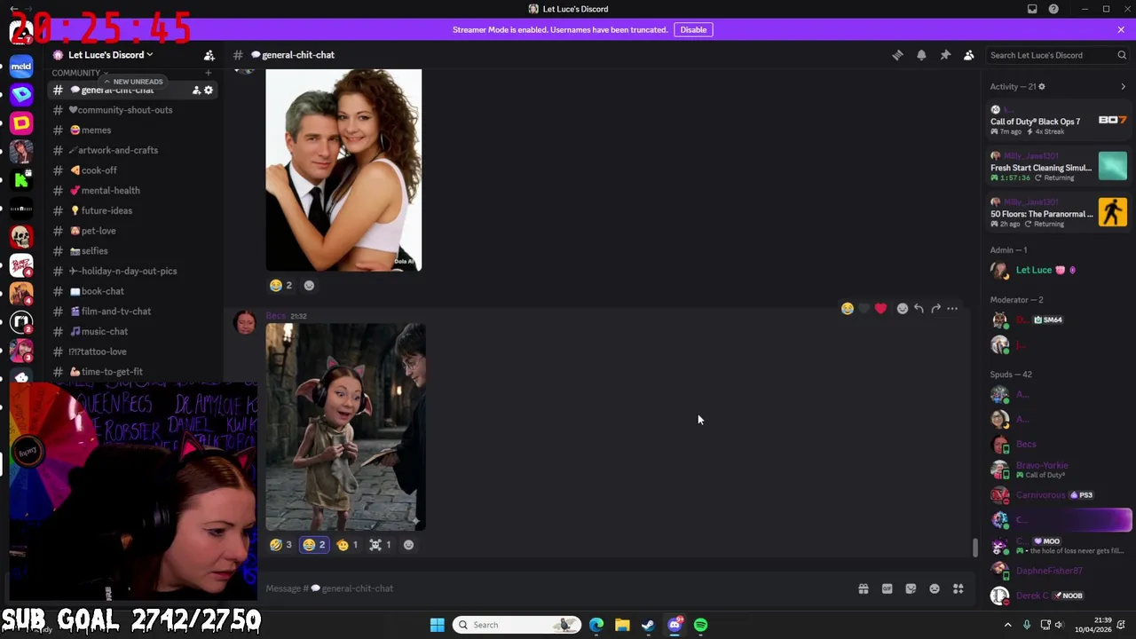Open the GIF picker
Viewport: 1136px width, 639px height.
pyautogui.click(x=887, y=588)
